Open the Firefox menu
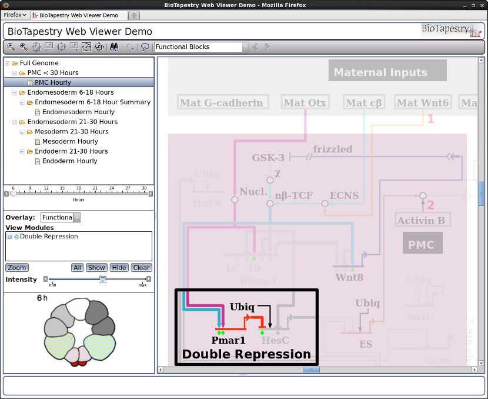Screen dimensions: 488x399 (15, 15)
